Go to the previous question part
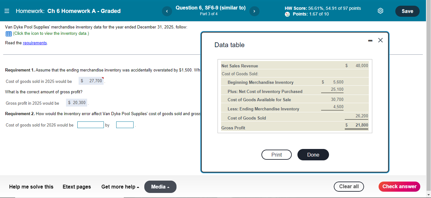431x198 pixels. [167, 11]
